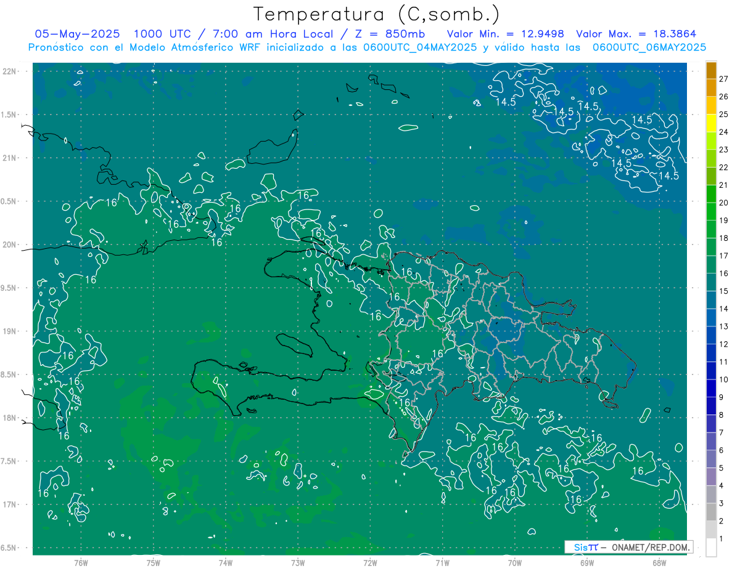Click the '1000 UTC' time text
This screenshot has height=571, width=740.
pos(163,34)
